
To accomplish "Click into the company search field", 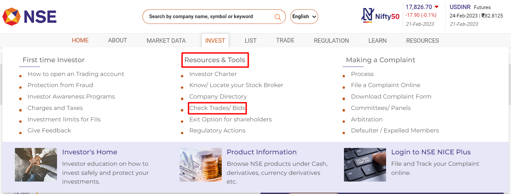I will tap(209, 16).
